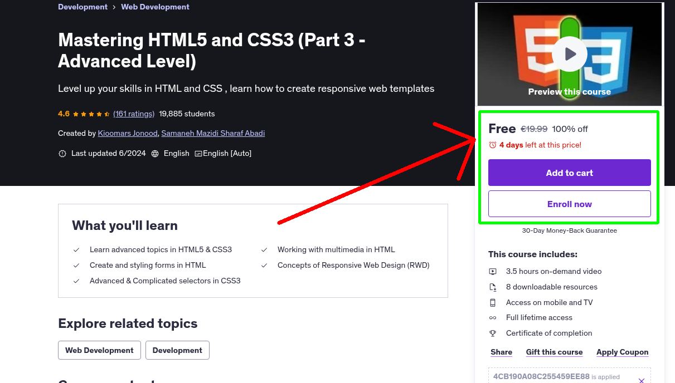The width and height of the screenshot is (675, 383).
Task: Click the 19,885 students text
Action: click(x=187, y=114)
